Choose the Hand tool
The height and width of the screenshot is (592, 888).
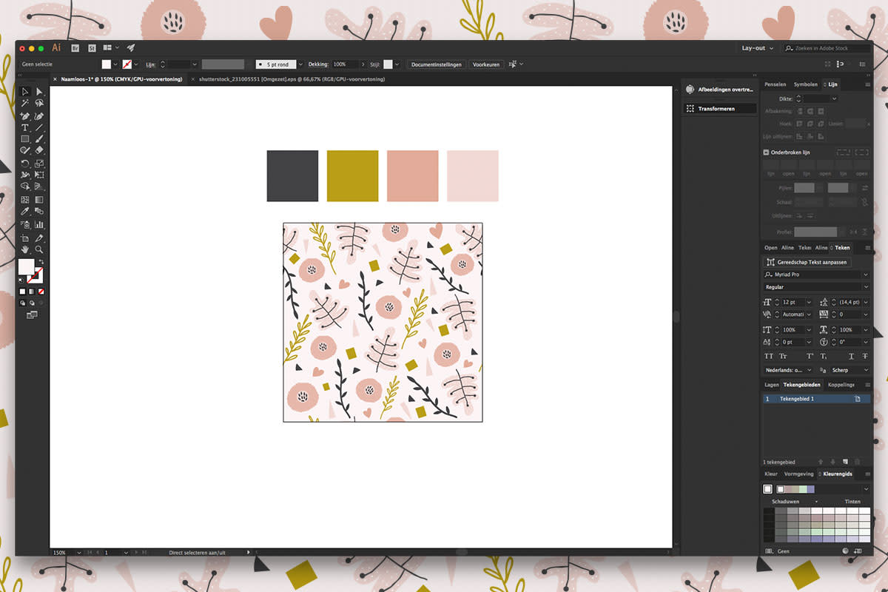coord(25,250)
